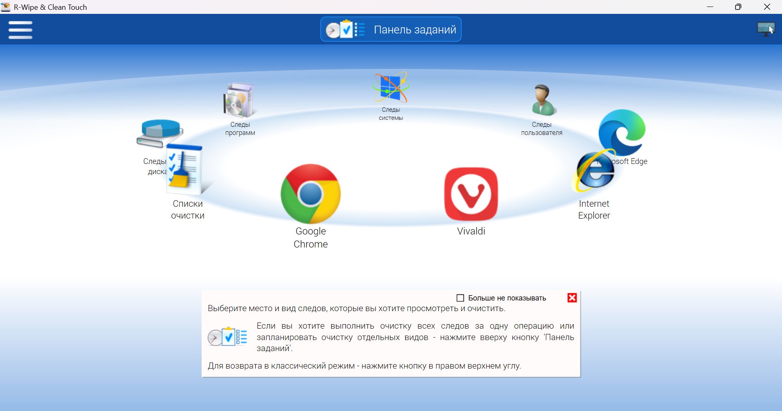
Task: Switch to classic mode via monitor icon
Action: (765, 29)
